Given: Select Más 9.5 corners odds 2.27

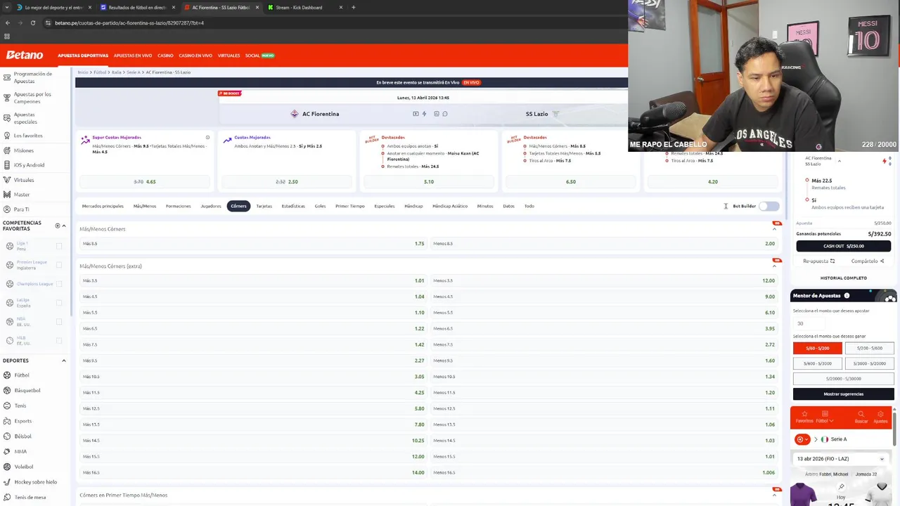Looking at the screenshot, I should pyautogui.click(x=252, y=361).
